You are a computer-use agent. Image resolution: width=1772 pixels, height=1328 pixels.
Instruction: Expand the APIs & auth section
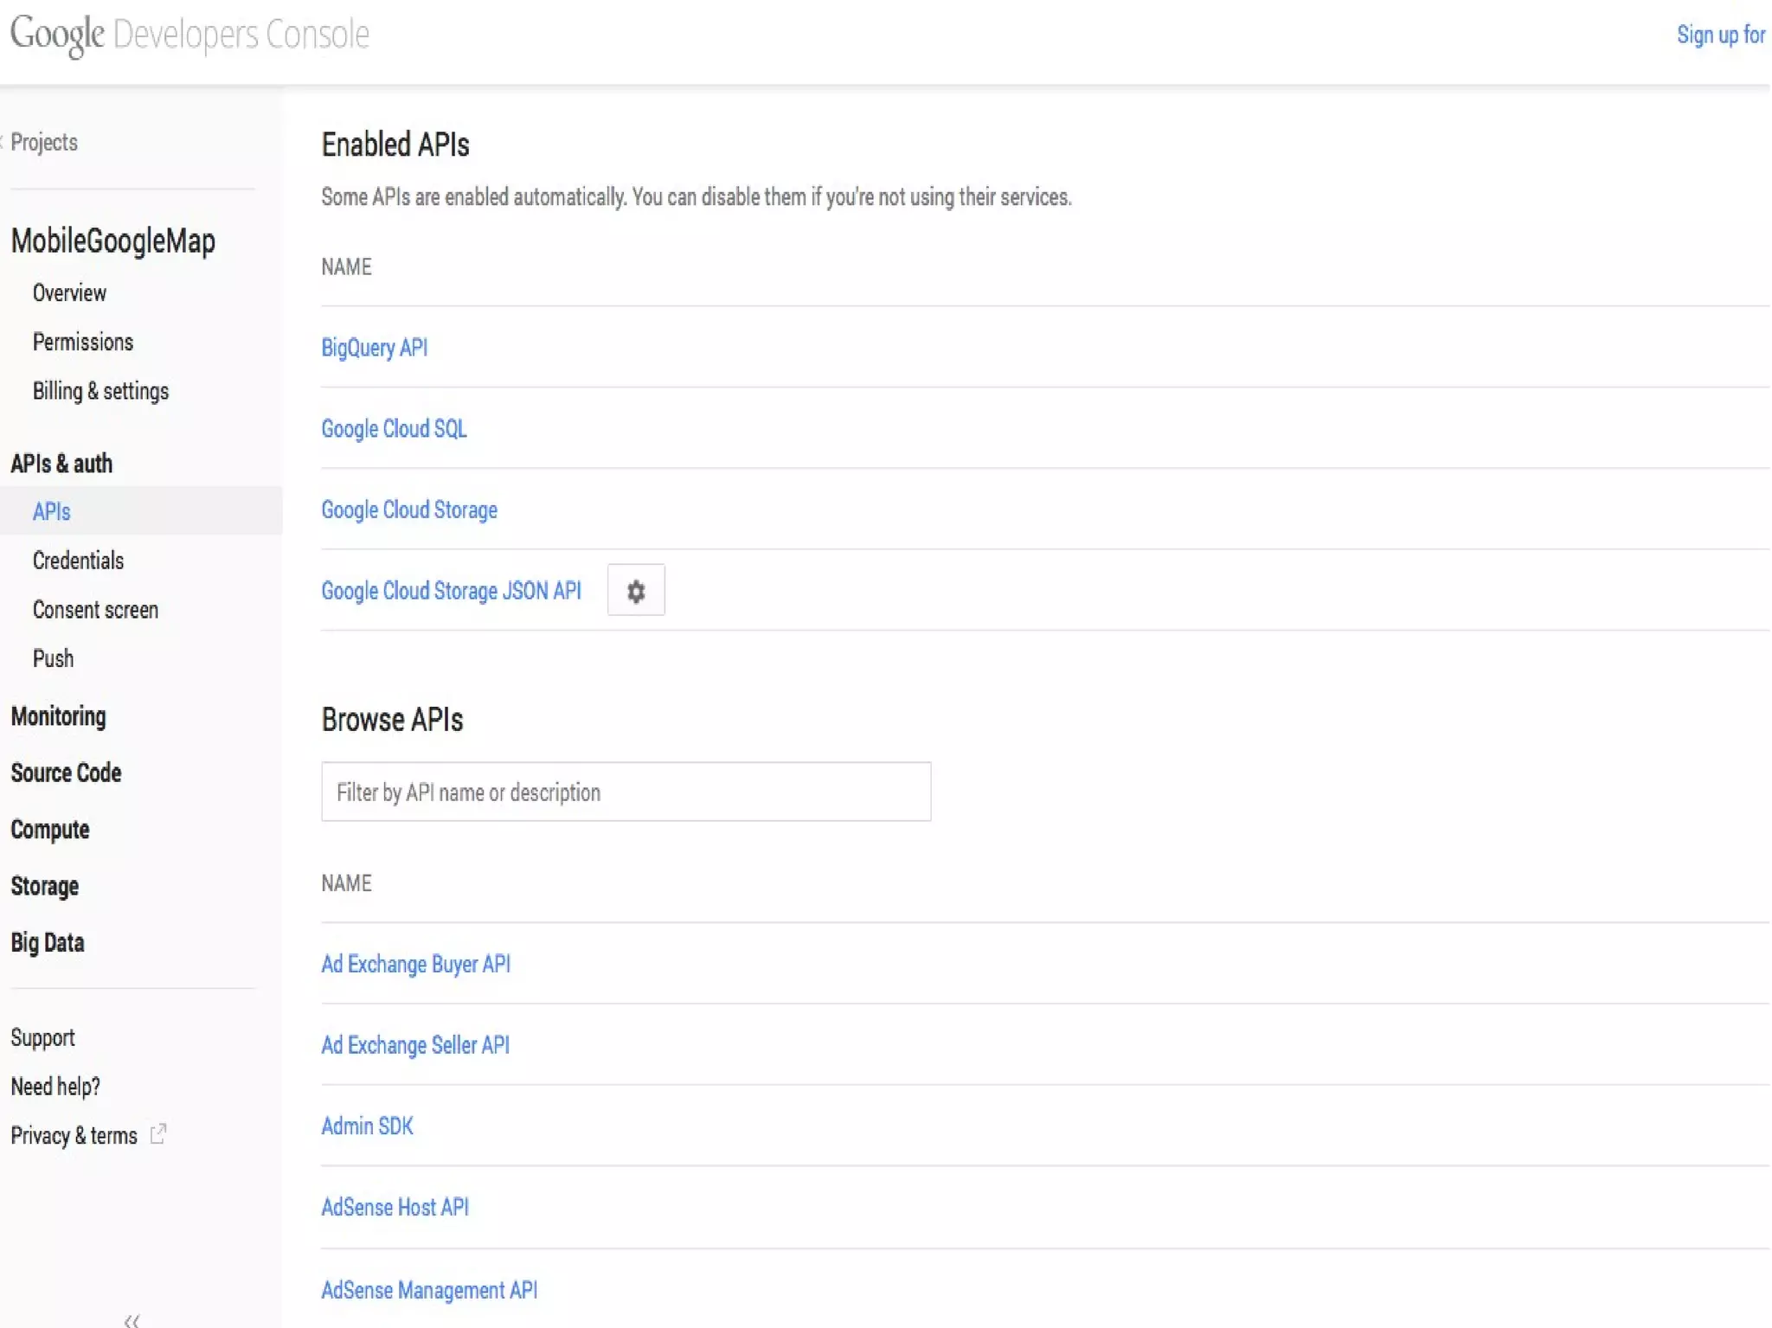(x=61, y=464)
